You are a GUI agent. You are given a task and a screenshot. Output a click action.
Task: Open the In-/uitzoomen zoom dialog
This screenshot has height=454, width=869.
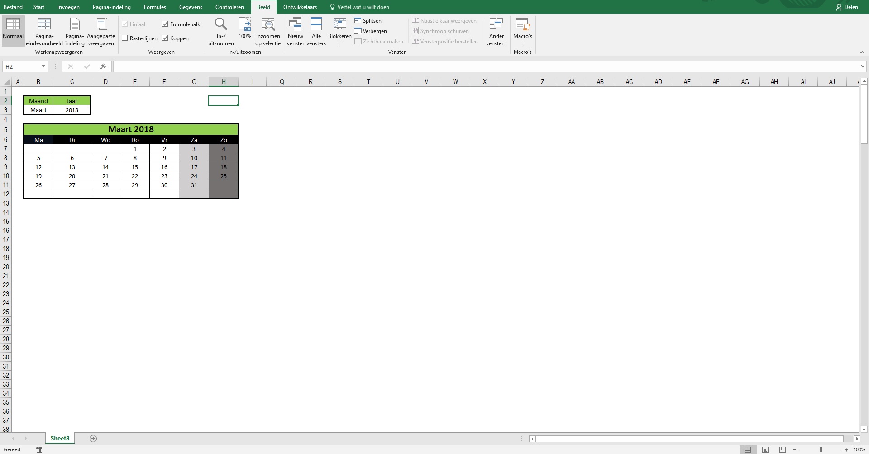221,32
